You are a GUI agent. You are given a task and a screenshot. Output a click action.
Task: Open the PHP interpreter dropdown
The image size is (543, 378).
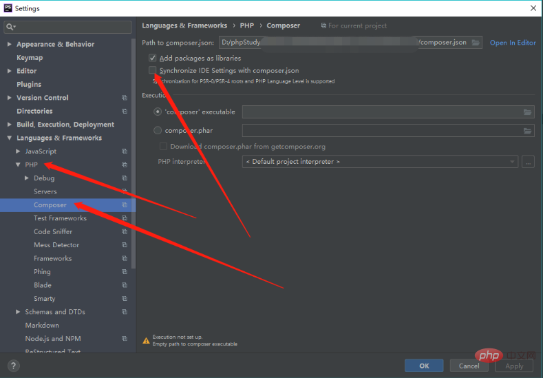[380, 162]
